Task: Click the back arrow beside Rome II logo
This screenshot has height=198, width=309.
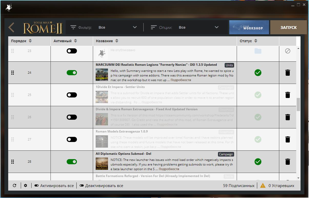Action: click(11, 27)
